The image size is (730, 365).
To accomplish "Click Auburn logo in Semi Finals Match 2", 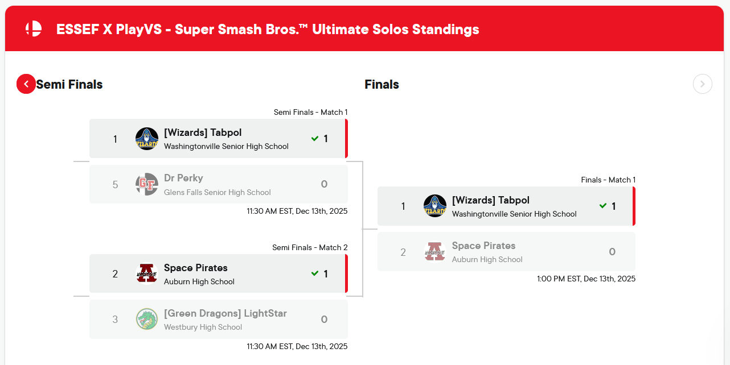I will (147, 274).
